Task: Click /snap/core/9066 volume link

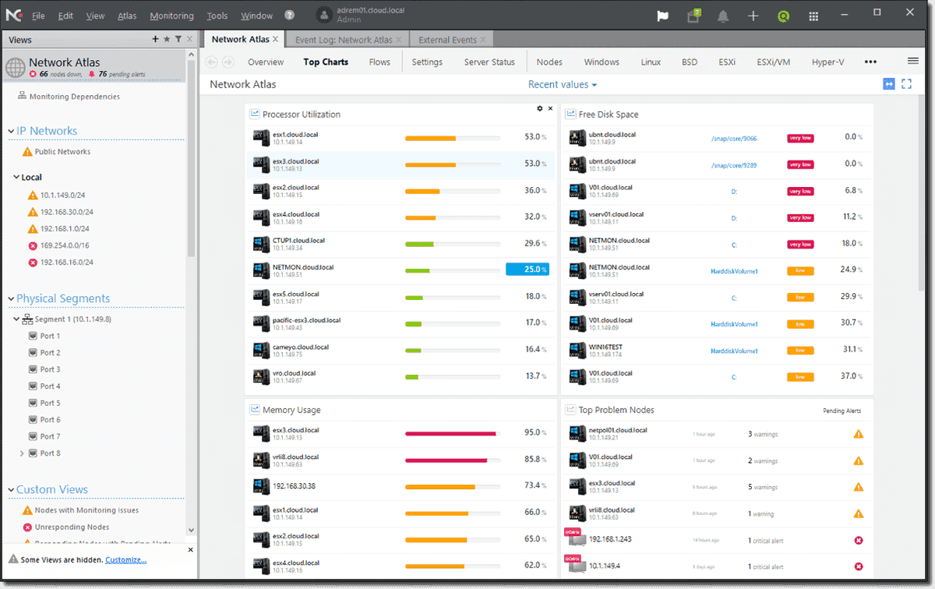Action: [x=733, y=139]
